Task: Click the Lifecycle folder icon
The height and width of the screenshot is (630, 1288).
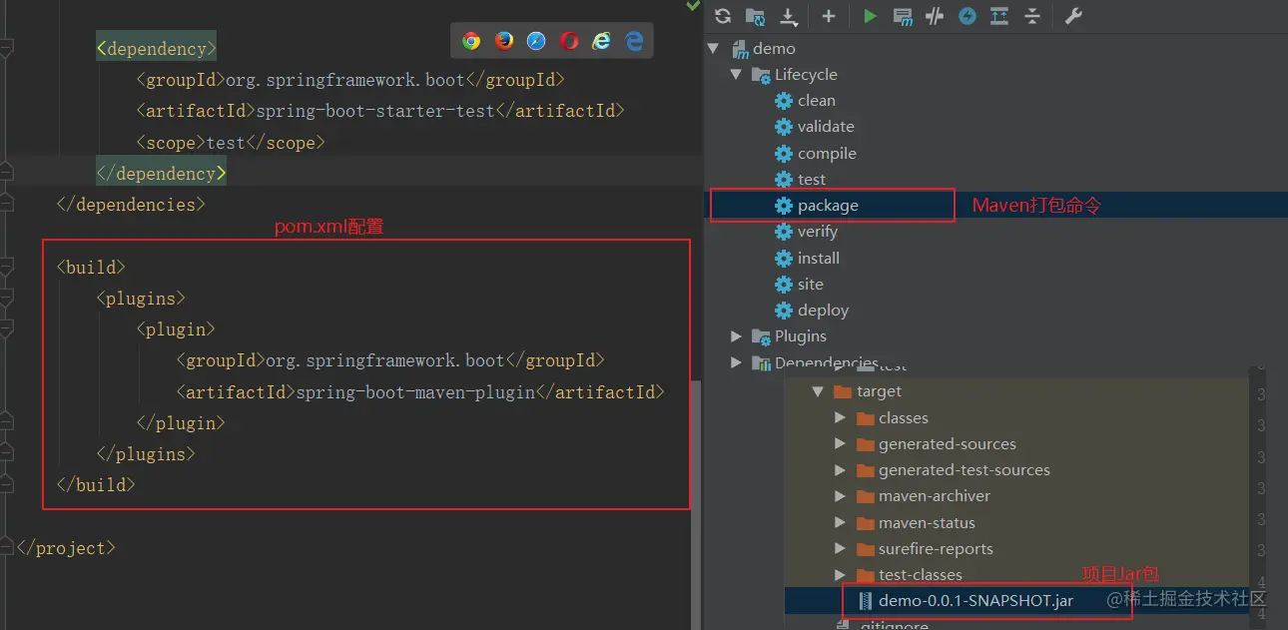Action: [761, 74]
